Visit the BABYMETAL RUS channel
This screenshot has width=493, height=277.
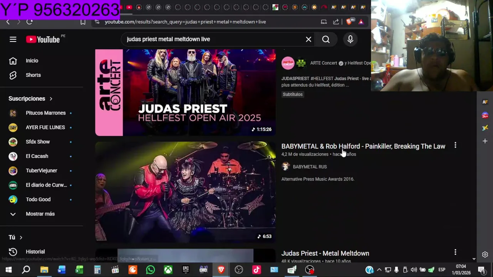[310, 167]
